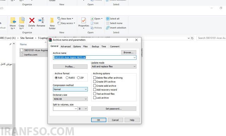Click the Name column header
Image resolution: width=226 pixels, height=136 pixels.
[x=23, y=44]
